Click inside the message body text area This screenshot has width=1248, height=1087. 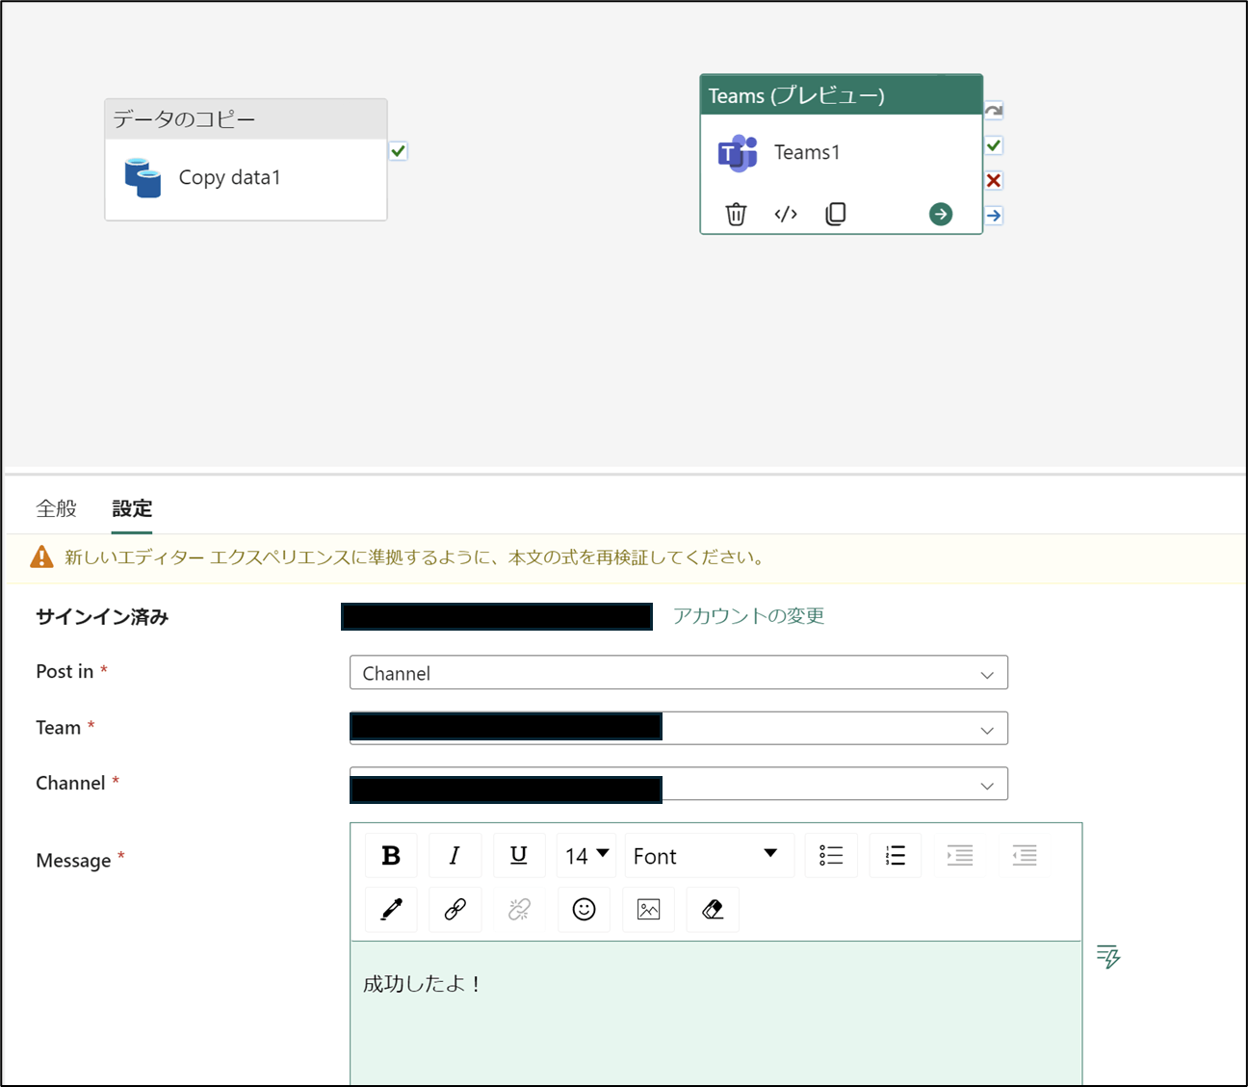(715, 1014)
